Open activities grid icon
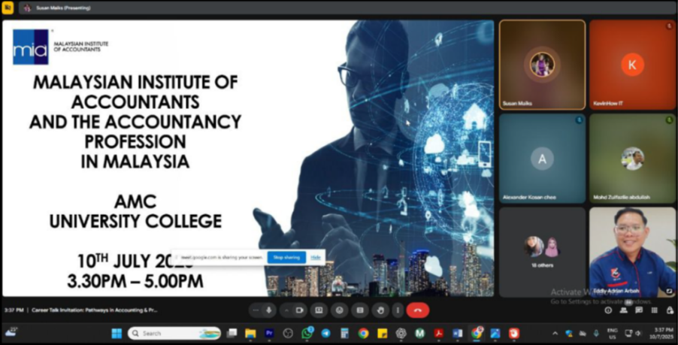 [655, 310]
